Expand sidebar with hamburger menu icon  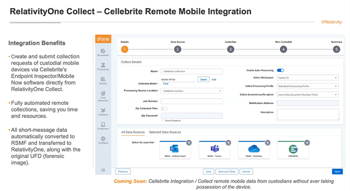click(103, 170)
